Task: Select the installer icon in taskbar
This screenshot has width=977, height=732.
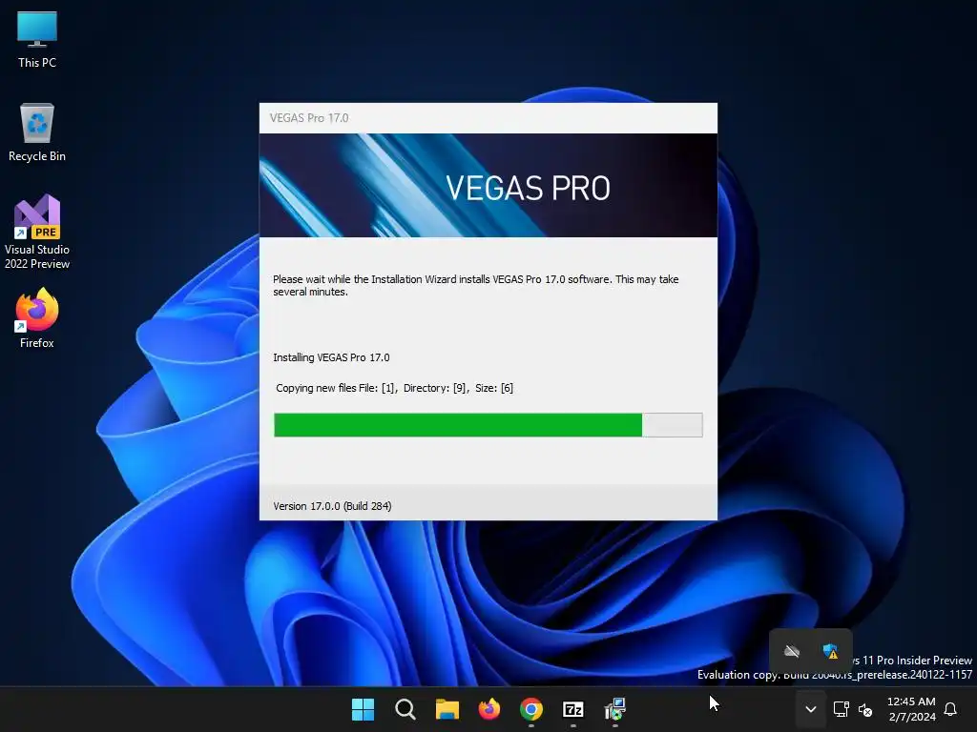Action: pyautogui.click(x=615, y=709)
